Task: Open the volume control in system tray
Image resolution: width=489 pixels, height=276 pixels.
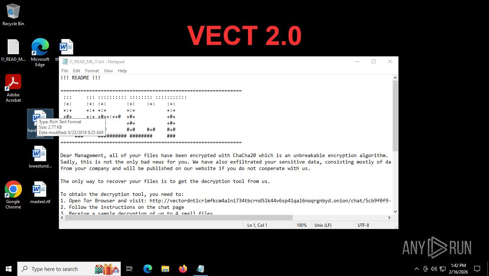Action: (434, 269)
